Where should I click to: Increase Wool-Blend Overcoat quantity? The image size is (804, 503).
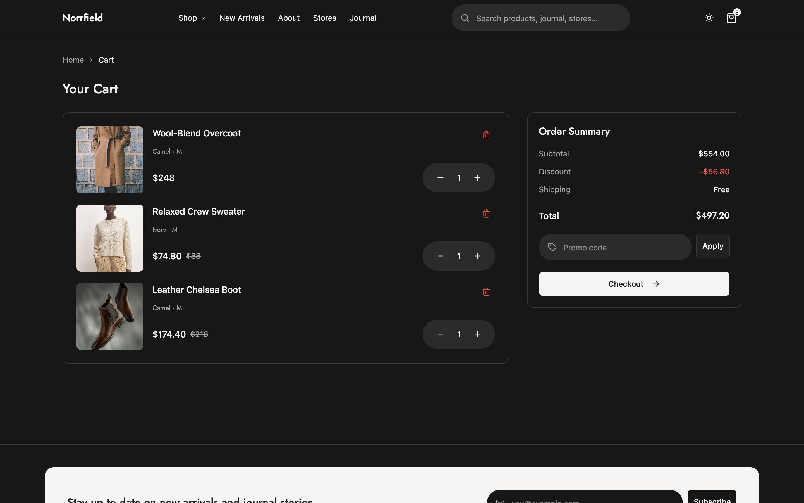click(477, 178)
